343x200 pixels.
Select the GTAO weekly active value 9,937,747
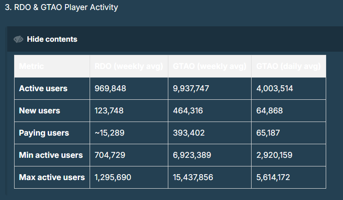pos(191,88)
